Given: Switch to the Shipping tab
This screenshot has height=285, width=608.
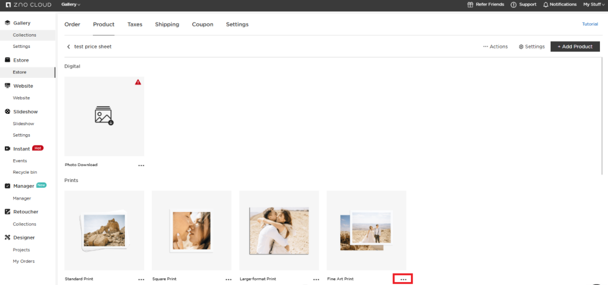Looking at the screenshot, I should pyautogui.click(x=167, y=24).
